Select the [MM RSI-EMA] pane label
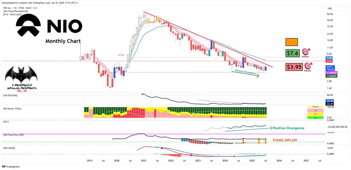The height and width of the screenshot is (170, 351). [x=11, y=95]
